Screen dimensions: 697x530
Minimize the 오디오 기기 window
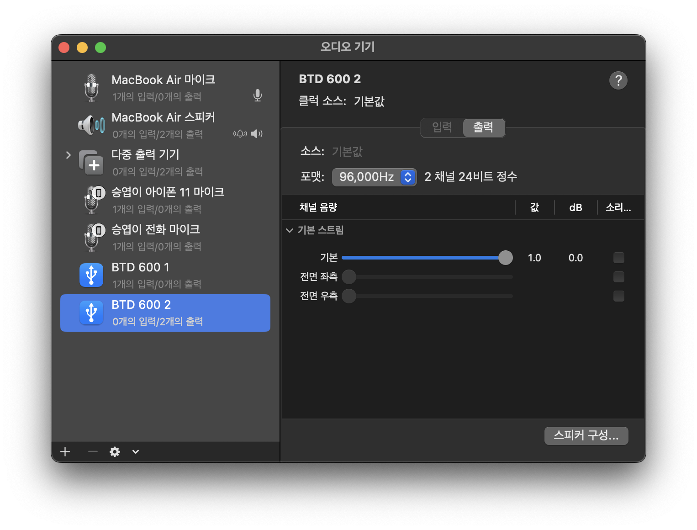[x=82, y=48]
